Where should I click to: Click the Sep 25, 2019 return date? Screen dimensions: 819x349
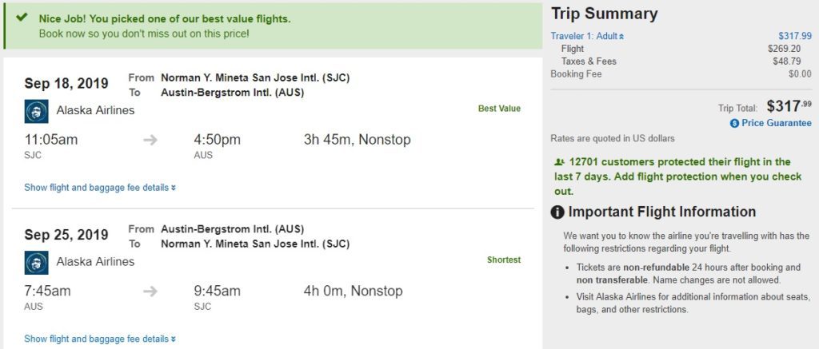point(66,235)
